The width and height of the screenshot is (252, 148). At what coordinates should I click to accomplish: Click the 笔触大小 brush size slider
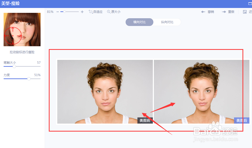click(22, 66)
